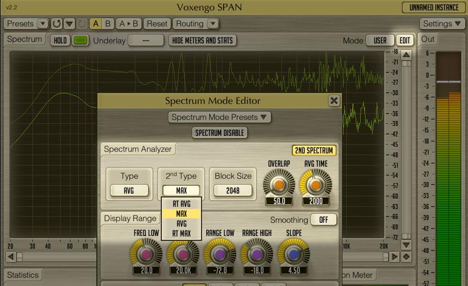Image resolution: width=468 pixels, height=286 pixels.
Task: Open the Routing window
Action: [x=190, y=24]
